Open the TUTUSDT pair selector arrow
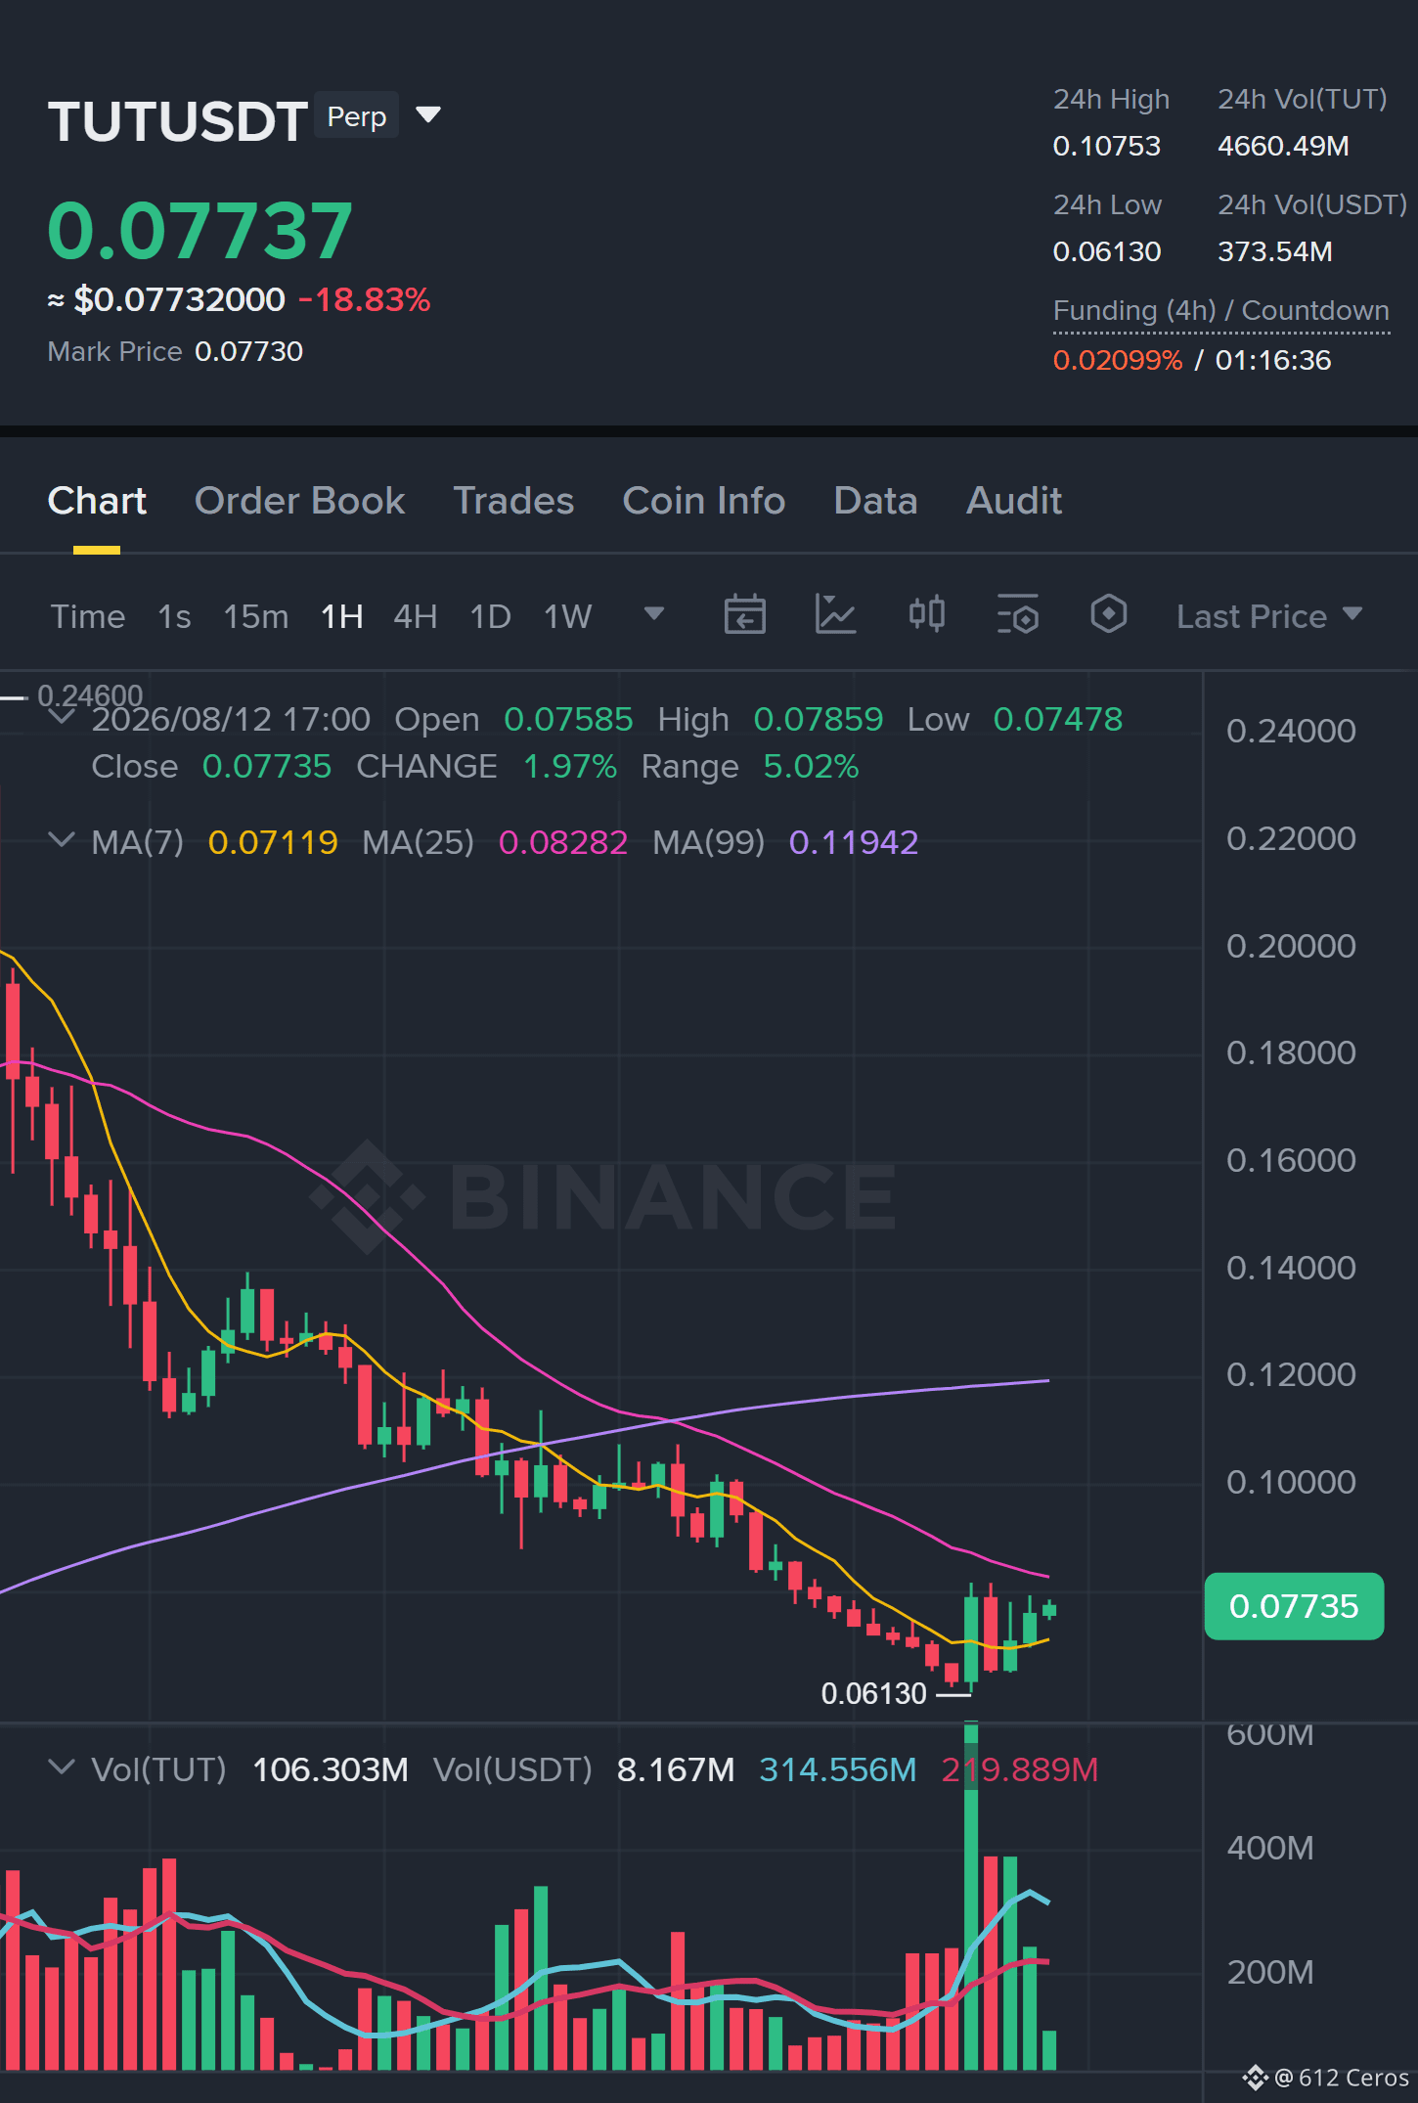Viewport: 1418px width, 2103px height. pos(428,115)
